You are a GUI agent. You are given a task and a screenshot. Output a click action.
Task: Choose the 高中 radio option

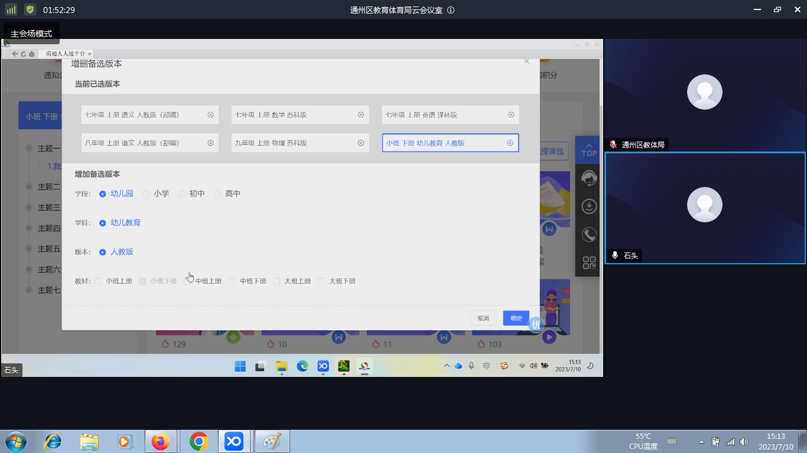(x=217, y=193)
